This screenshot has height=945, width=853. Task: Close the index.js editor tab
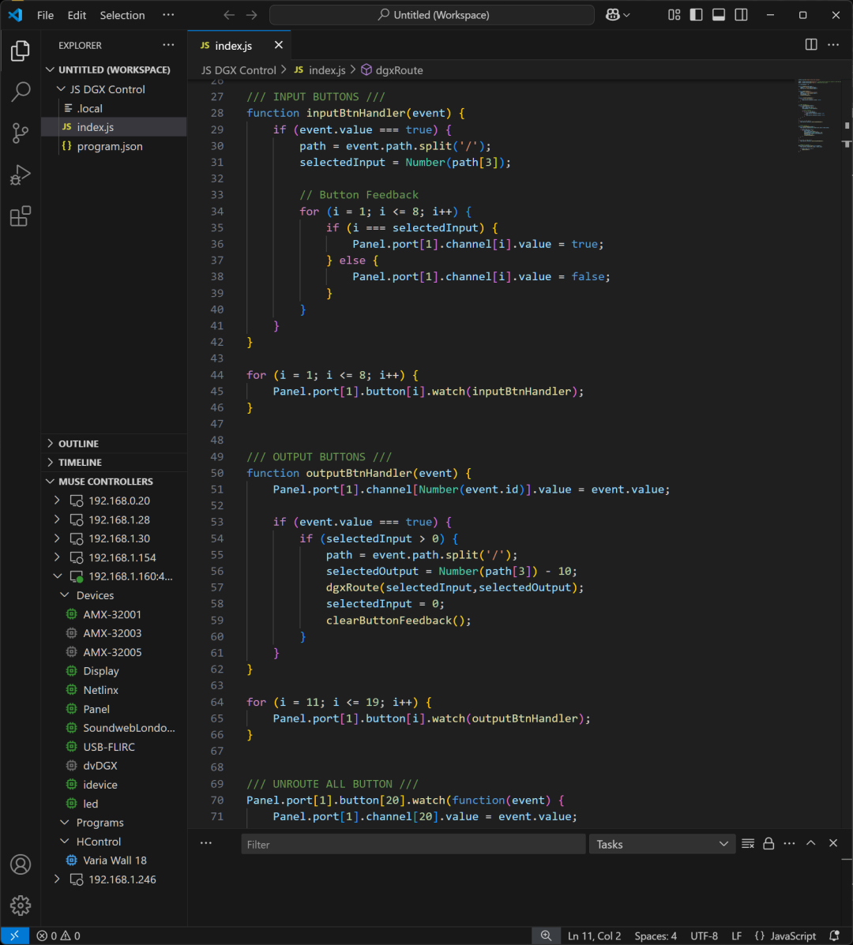[279, 45]
